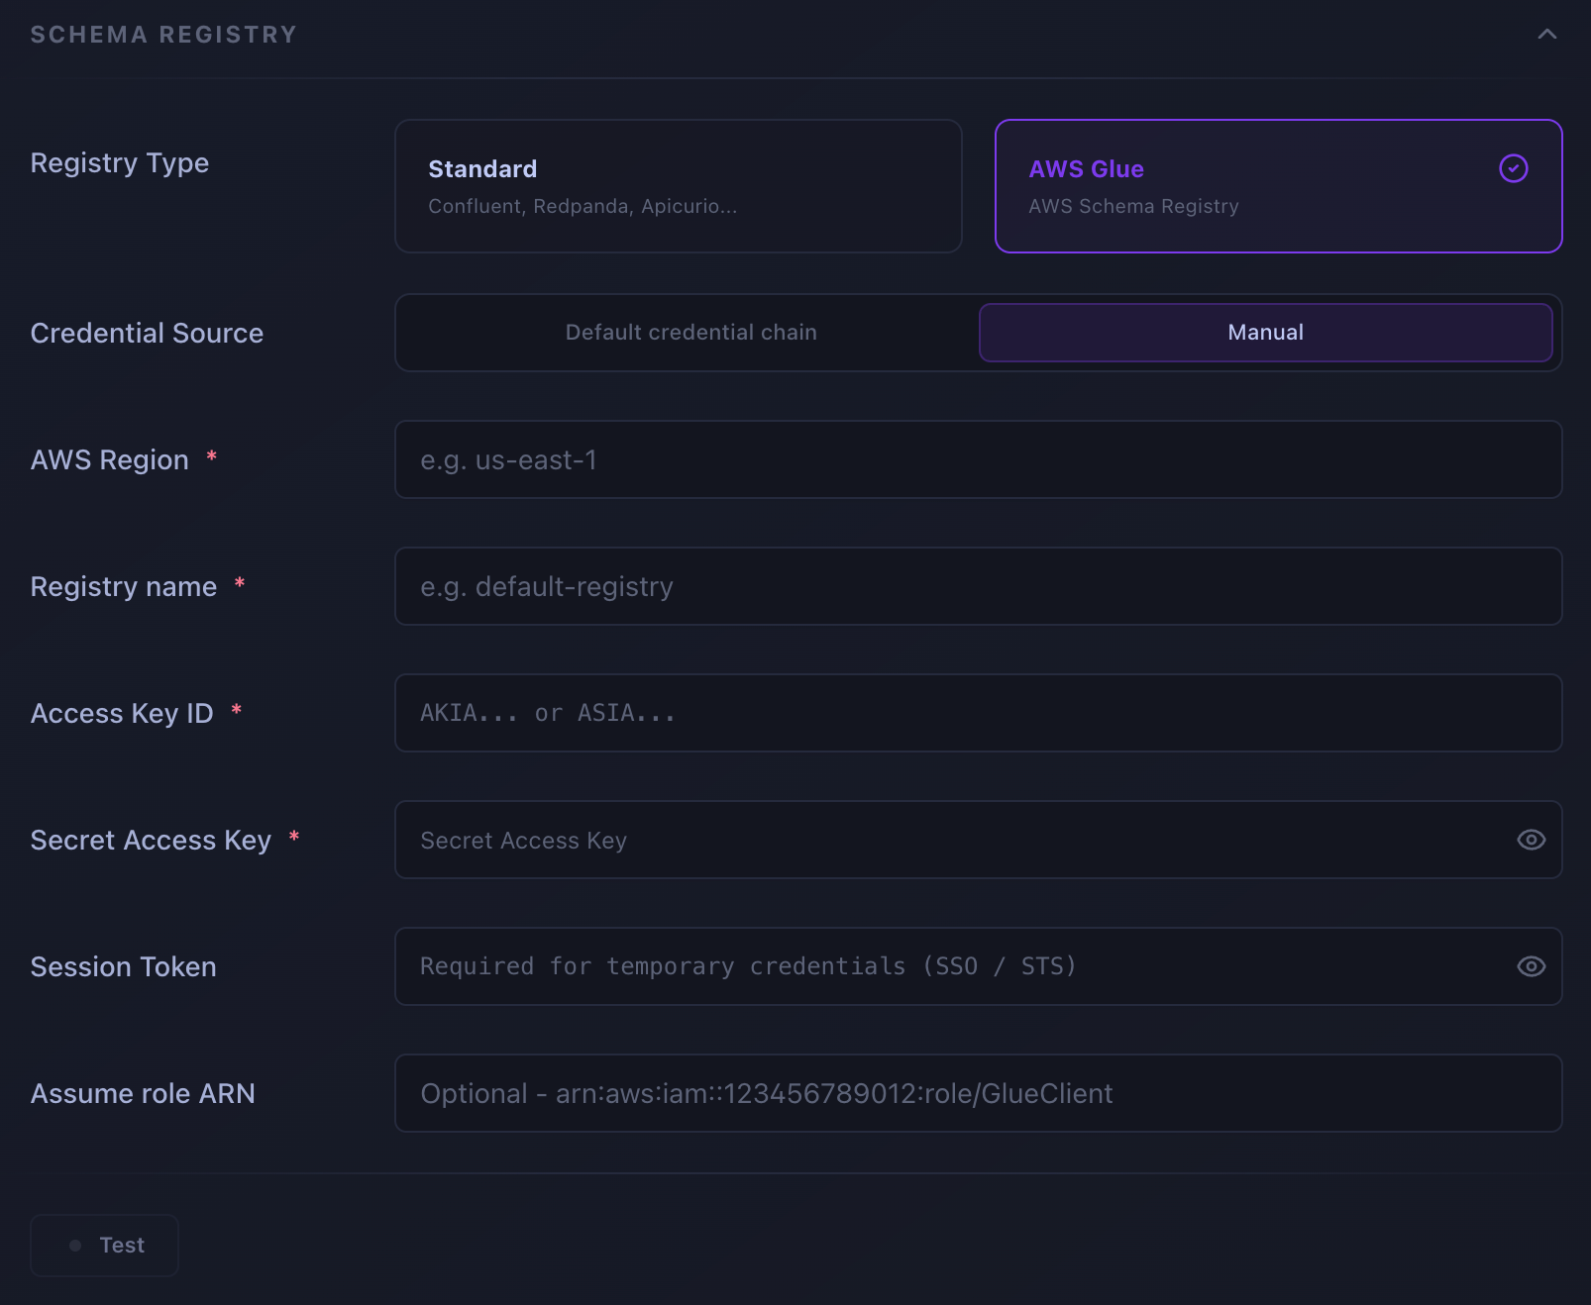1591x1305 pixels.
Task: Collapse the Schema Registry section chevron
Action: (1546, 35)
